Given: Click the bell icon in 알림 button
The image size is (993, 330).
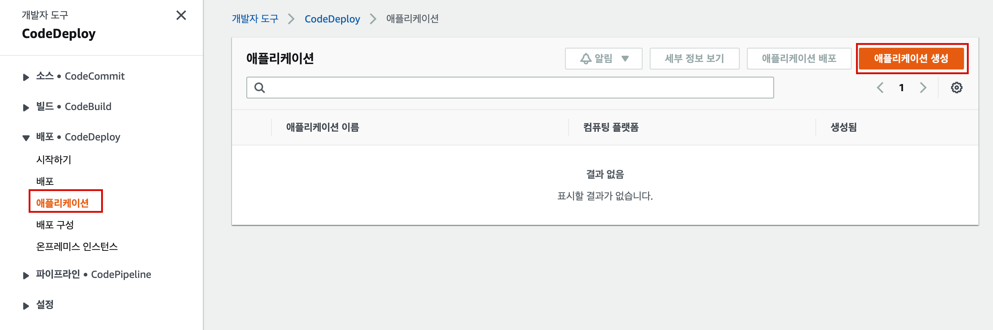Looking at the screenshot, I should click(586, 59).
